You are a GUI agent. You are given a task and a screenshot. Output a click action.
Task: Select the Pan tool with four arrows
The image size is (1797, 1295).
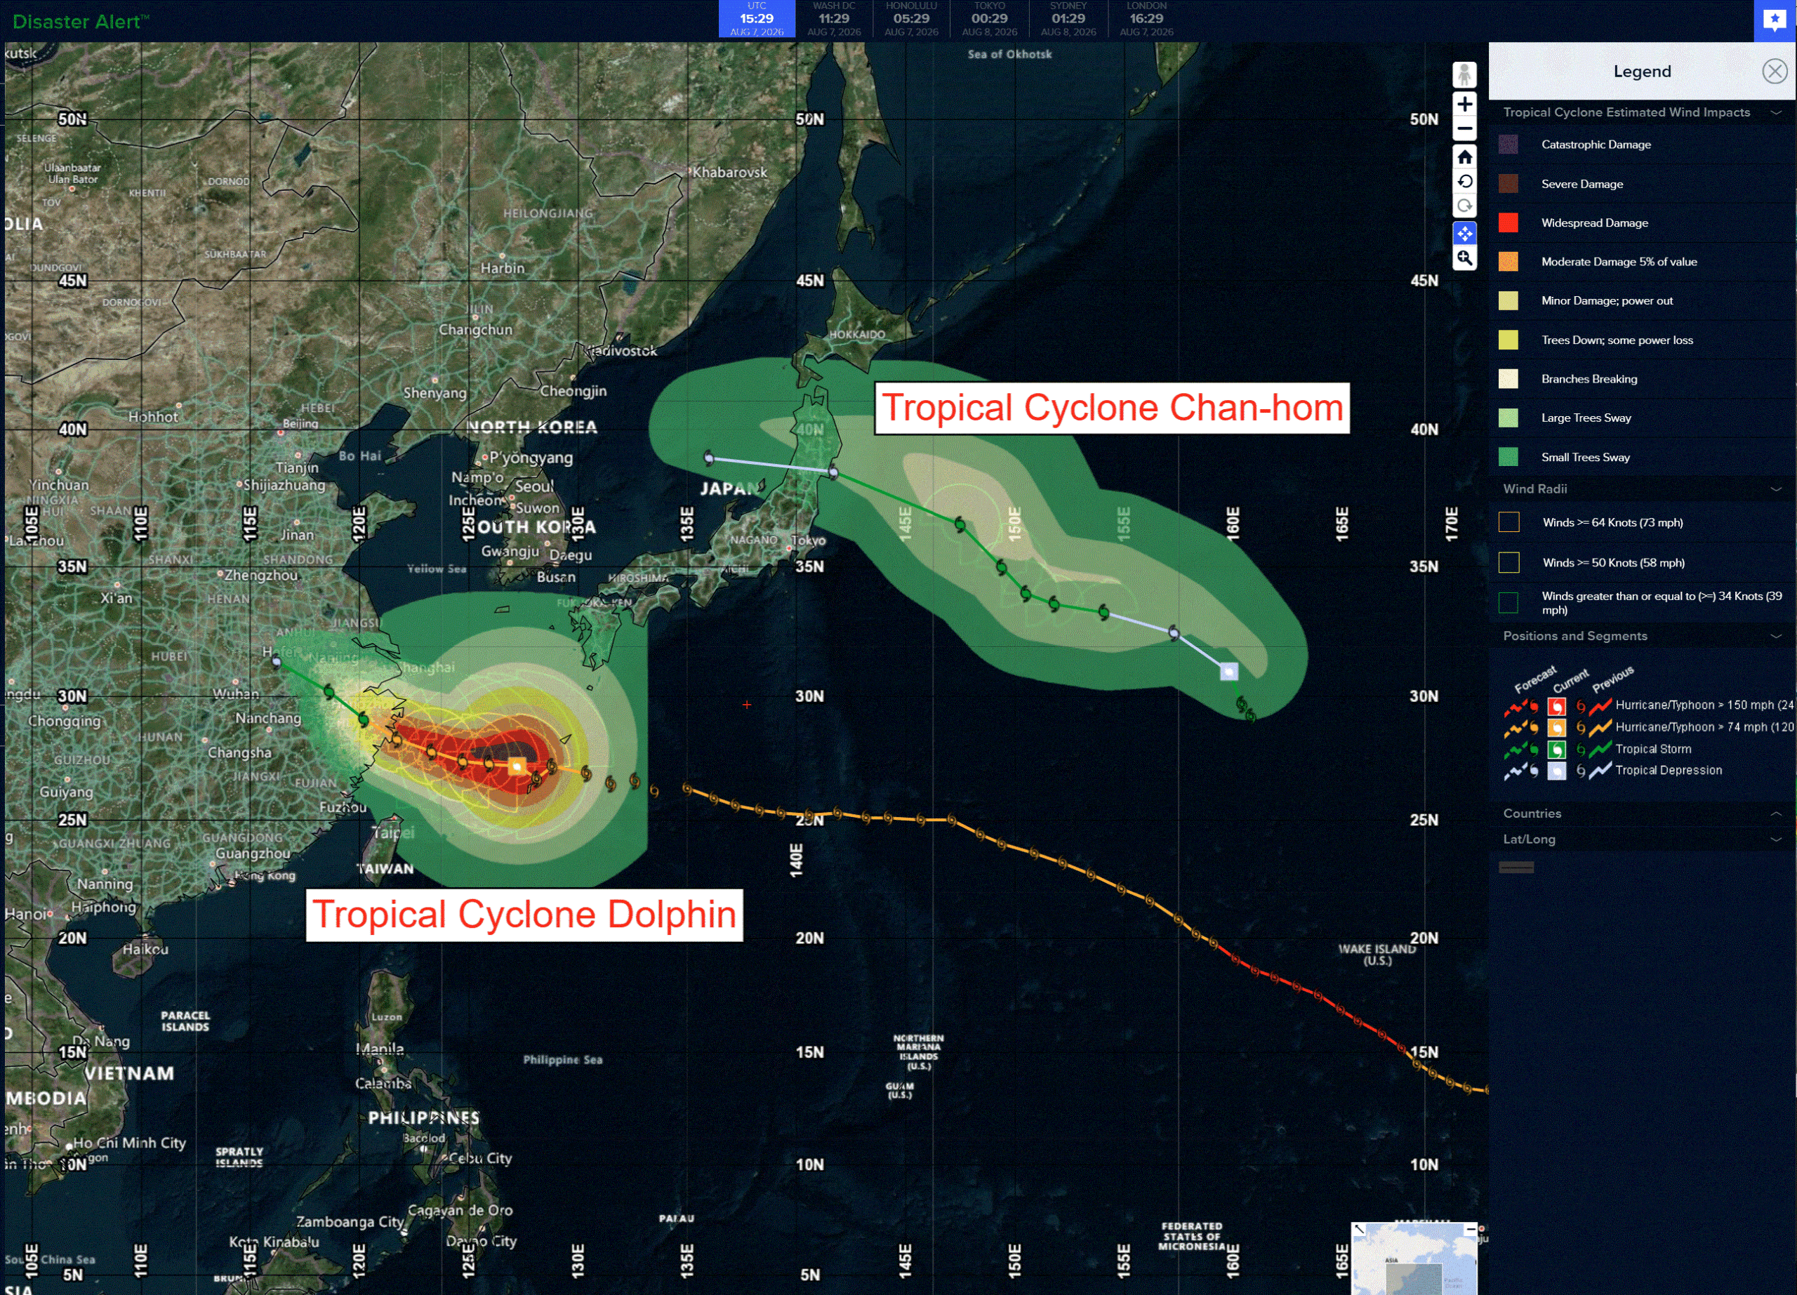point(1464,233)
